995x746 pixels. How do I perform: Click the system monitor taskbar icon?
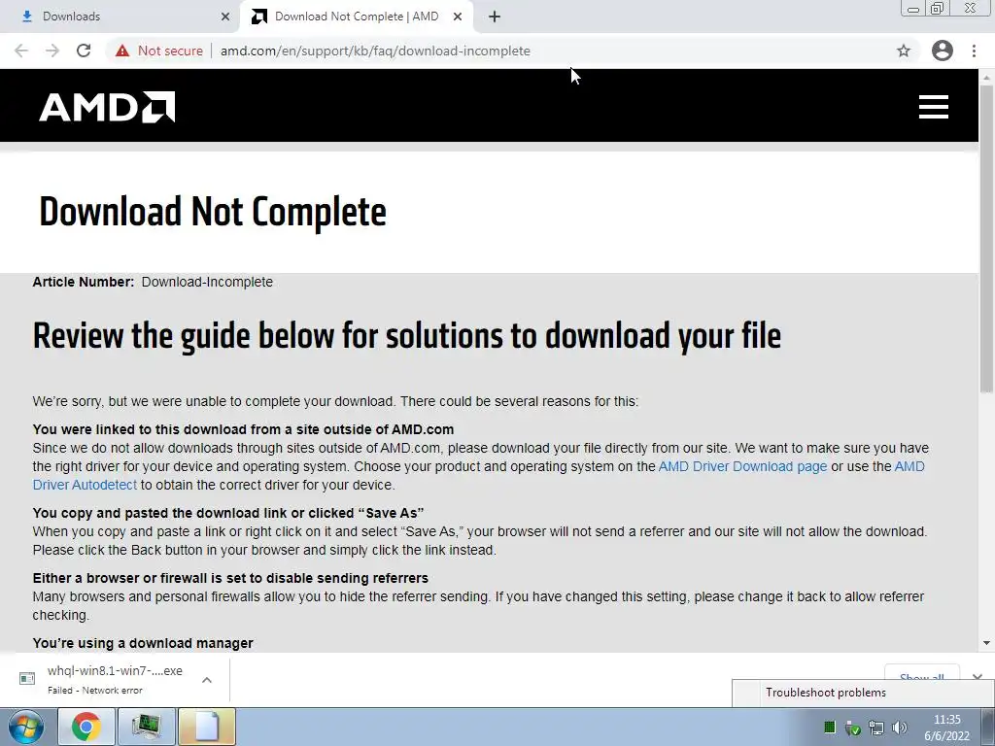[146, 727]
